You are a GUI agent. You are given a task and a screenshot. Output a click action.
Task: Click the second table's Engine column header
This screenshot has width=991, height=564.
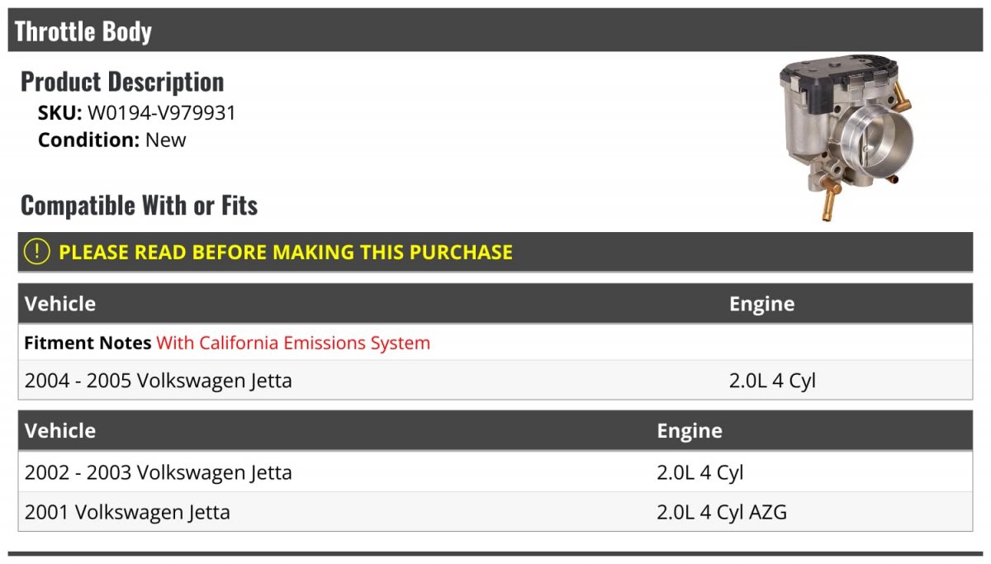click(690, 431)
